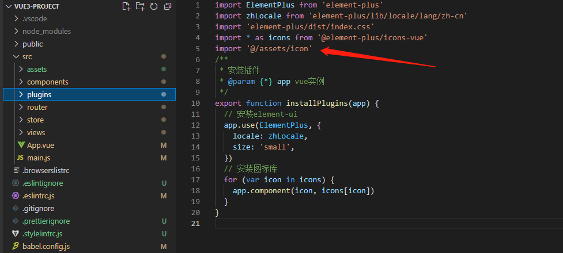Image resolution: width=563 pixels, height=253 pixels.
Task: Click the comment 安装图标库 on line 16
Action: [x=257, y=169]
